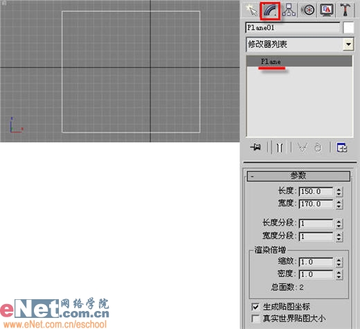Open the Hierarchy panel tab
Screen dimensions: 360x329
289,10
